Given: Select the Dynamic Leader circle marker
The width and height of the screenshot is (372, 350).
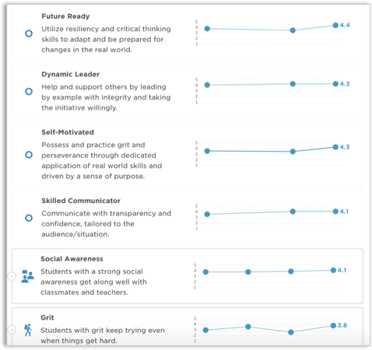Looking at the screenshot, I should click(29, 92).
